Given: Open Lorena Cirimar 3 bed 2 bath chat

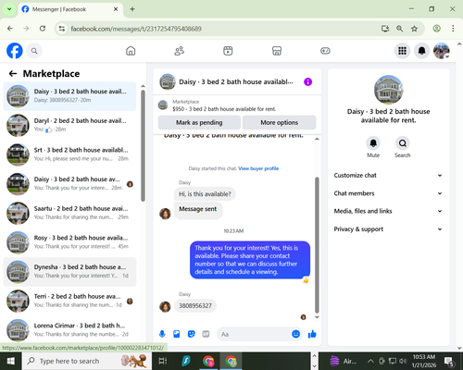Looking at the screenshot, I should (69, 330).
